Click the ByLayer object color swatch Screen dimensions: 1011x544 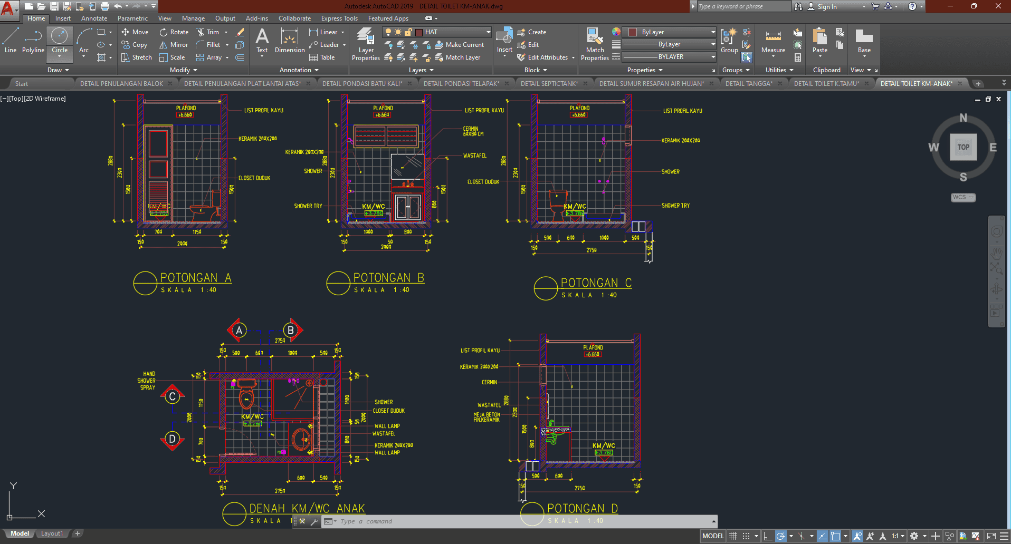(x=633, y=32)
